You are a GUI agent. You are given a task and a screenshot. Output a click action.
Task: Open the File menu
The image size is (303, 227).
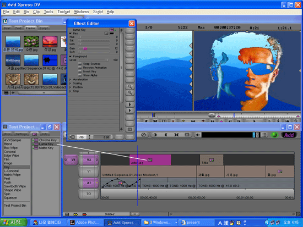point(6,12)
